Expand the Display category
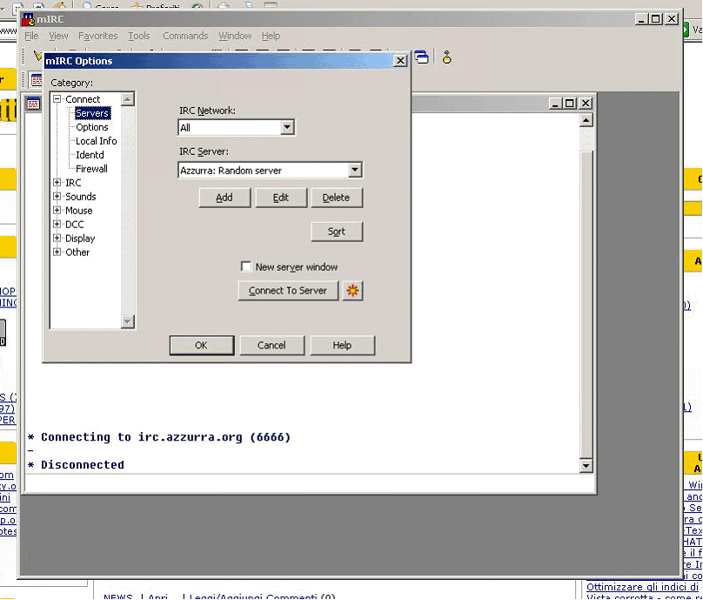The width and height of the screenshot is (703, 600). click(57, 238)
